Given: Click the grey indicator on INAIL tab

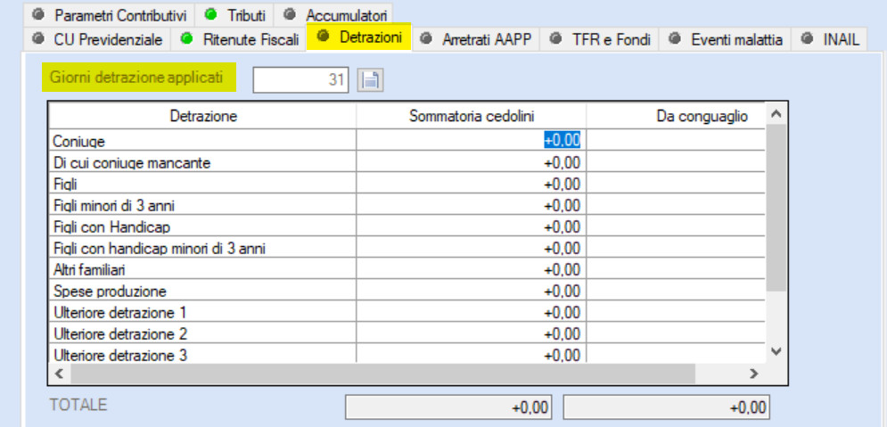Looking at the screenshot, I should (x=808, y=38).
